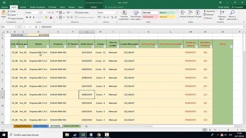The width and height of the screenshot is (246, 138).
Task: Open Cliente column filter dropdown
Action: tap(48, 47)
